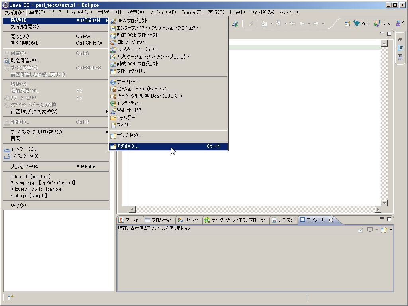Open recent file 3 jquery-1.4.4.js
408x306 pixels.
(56, 189)
